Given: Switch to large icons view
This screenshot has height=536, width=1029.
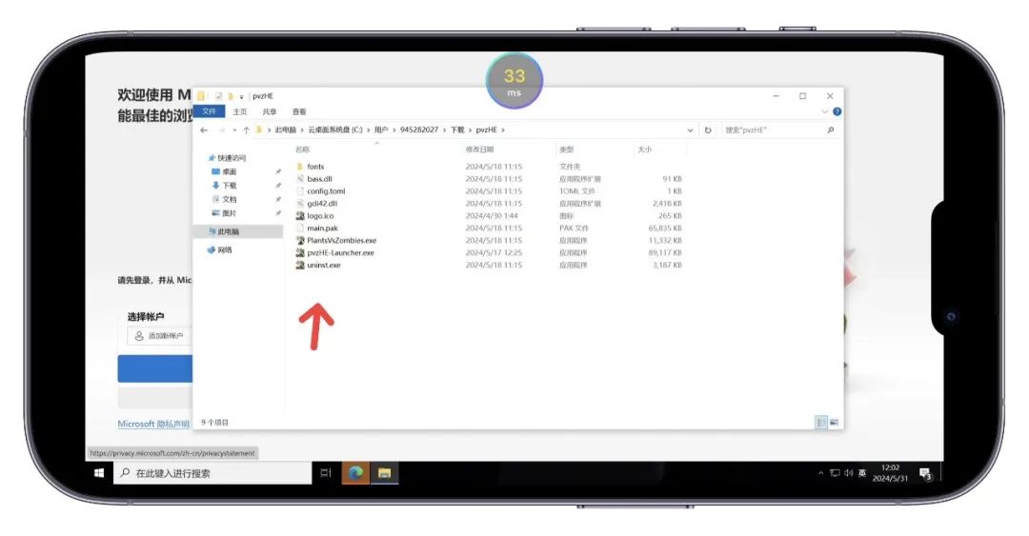Looking at the screenshot, I should coord(834,423).
